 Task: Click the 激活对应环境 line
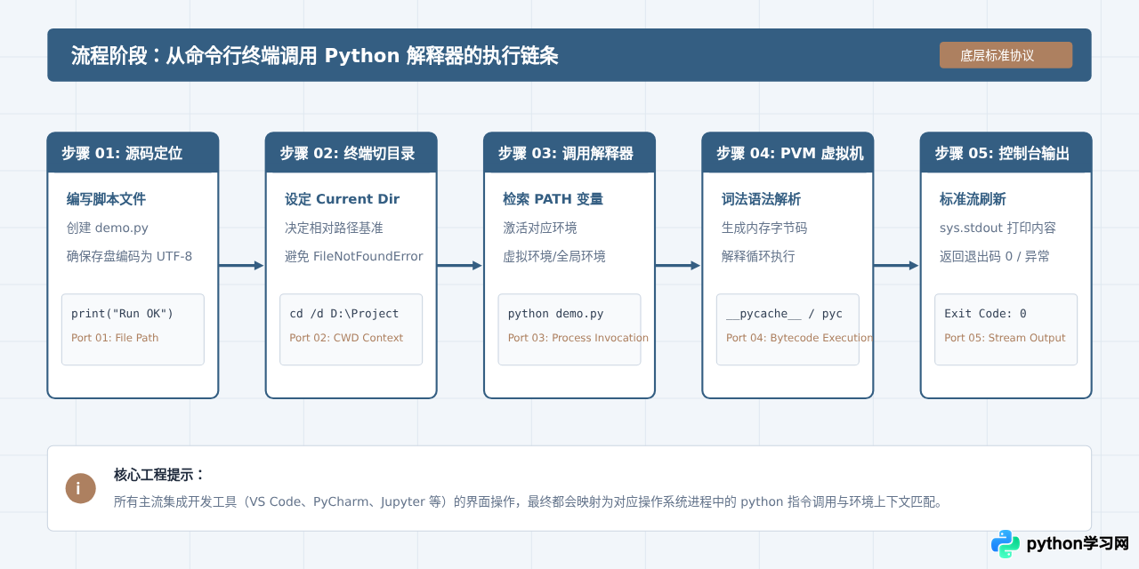click(x=539, y=228)
